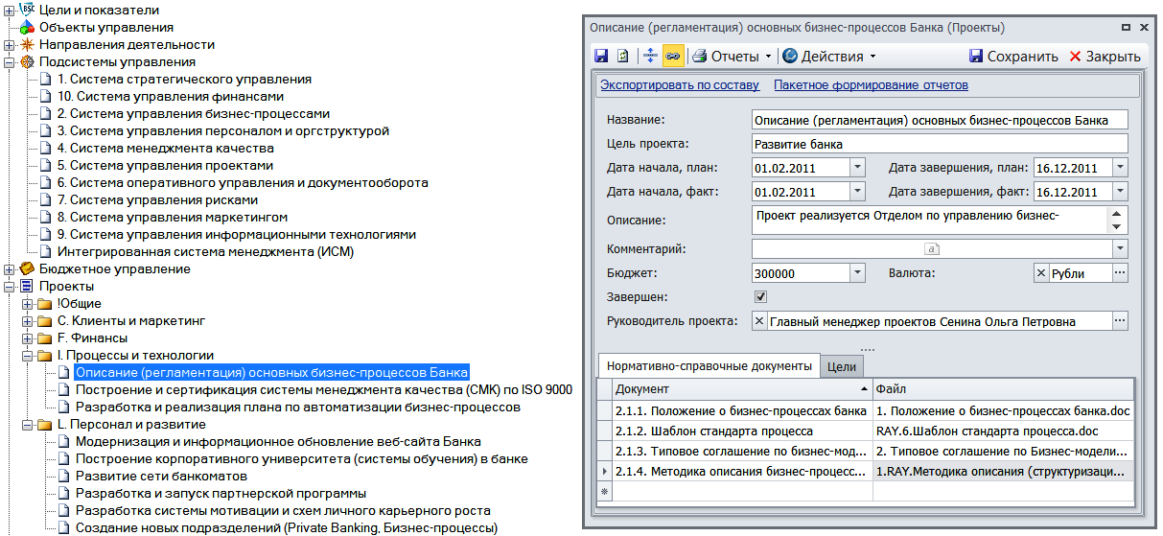The height and width of the screenshot is (536, 1163).
Task: Open the Бюджет dropdown arrow
Action: tap(857, 273)
